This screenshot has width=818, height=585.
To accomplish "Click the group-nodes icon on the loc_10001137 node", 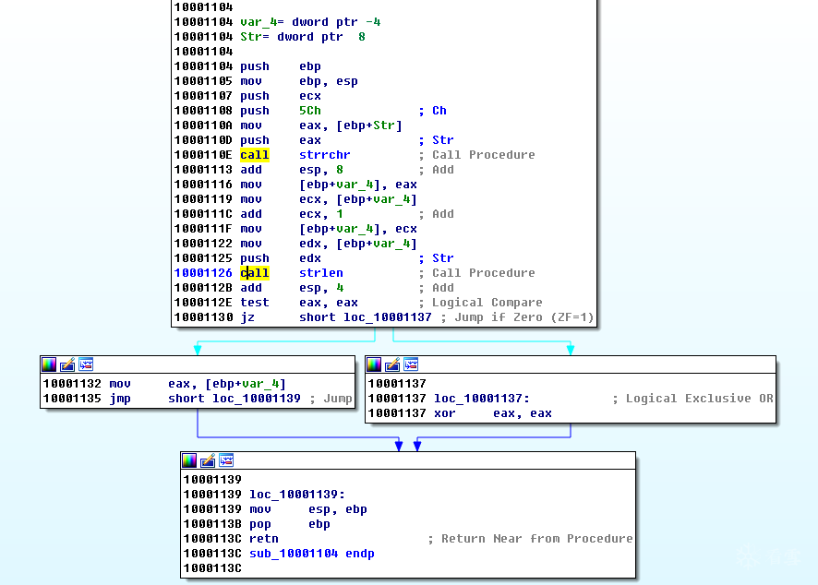I will point(411,364).
